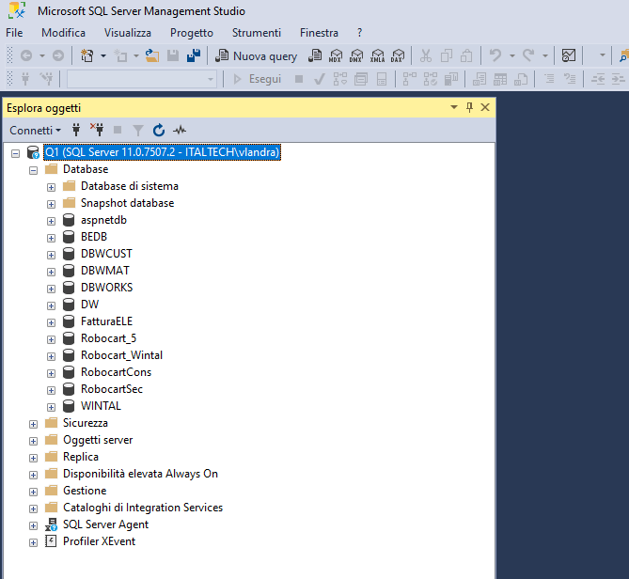Open the new project dropdown arrow
629x579 pixels.
point(103,55)
